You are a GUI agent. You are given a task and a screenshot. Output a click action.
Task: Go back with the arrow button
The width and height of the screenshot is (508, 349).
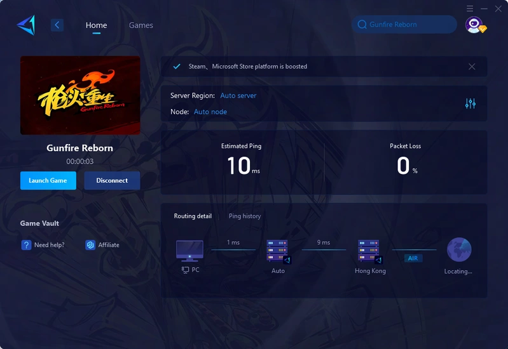point(57,25)
